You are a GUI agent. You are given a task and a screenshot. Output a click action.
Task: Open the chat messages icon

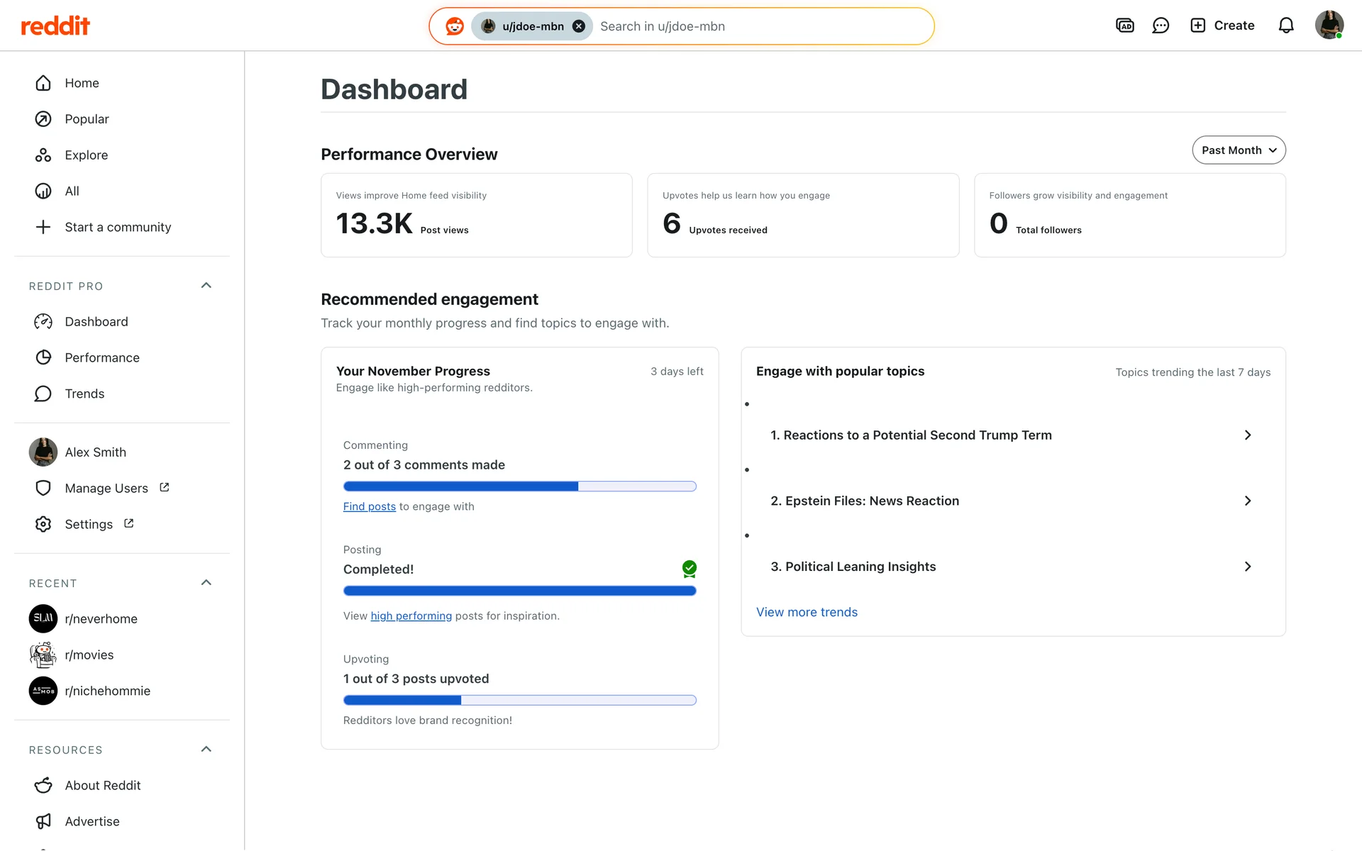(x=1161, y=26)
